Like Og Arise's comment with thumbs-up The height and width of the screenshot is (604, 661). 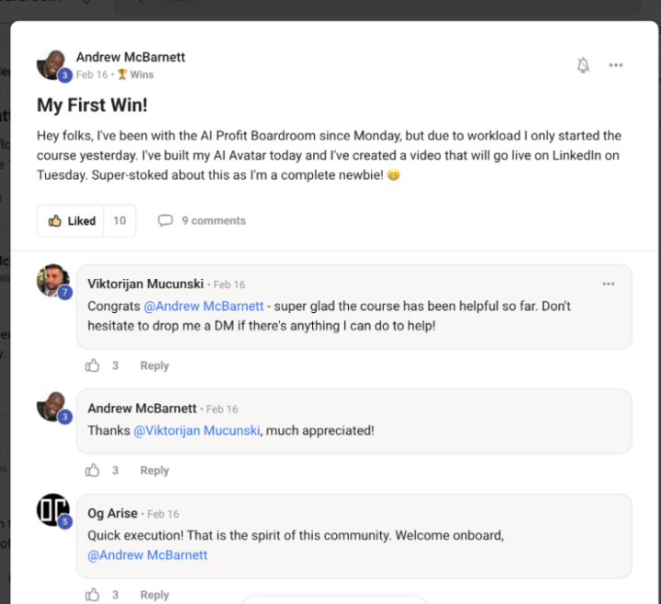click(x=93, y=595)
